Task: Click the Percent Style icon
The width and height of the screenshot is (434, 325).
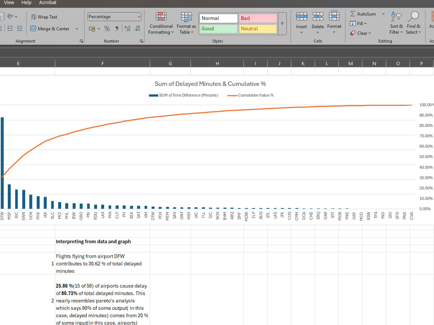Action: pos(107,29)
